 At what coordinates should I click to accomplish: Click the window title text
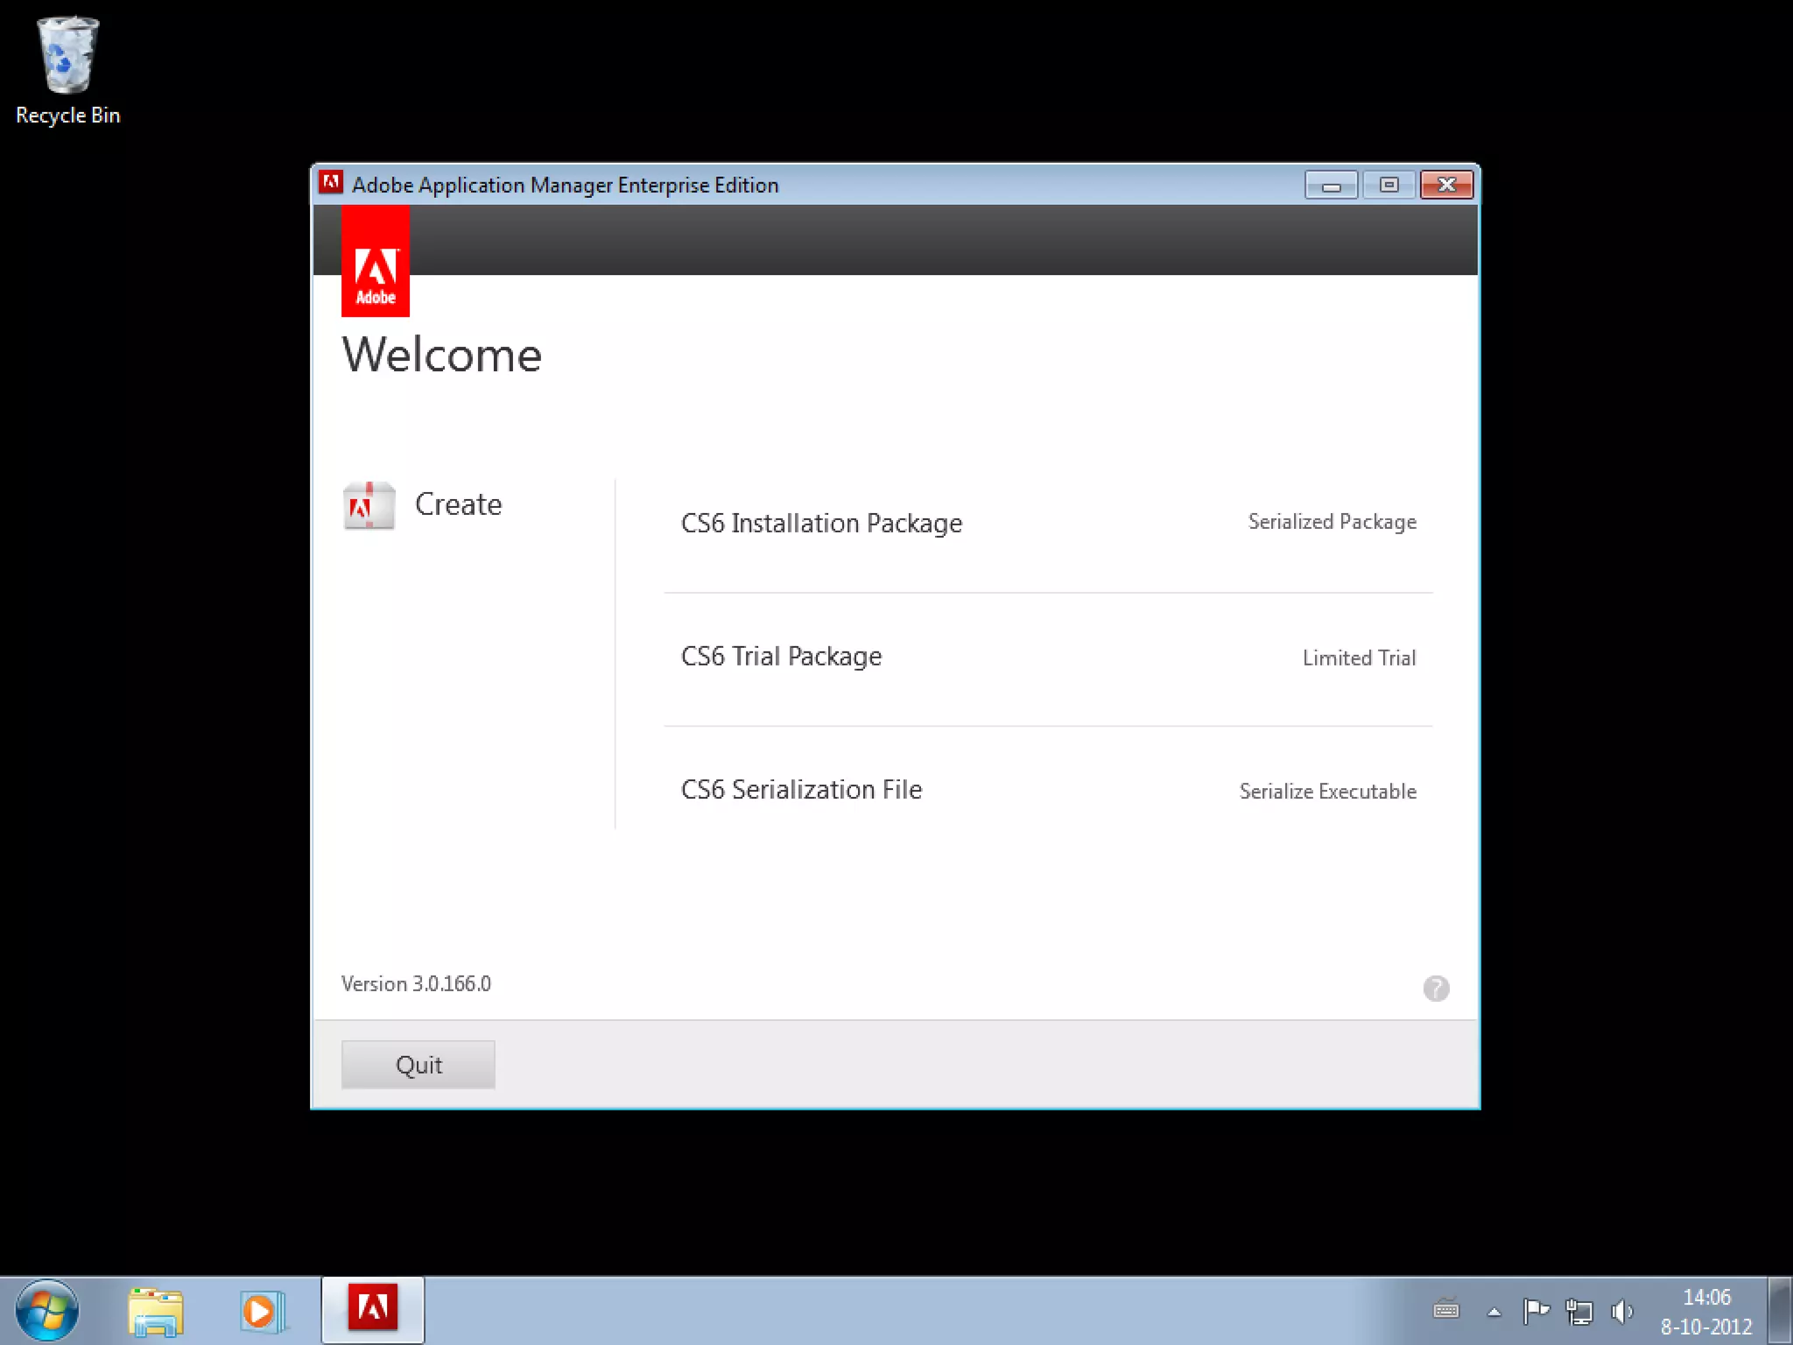pos(565,185)
